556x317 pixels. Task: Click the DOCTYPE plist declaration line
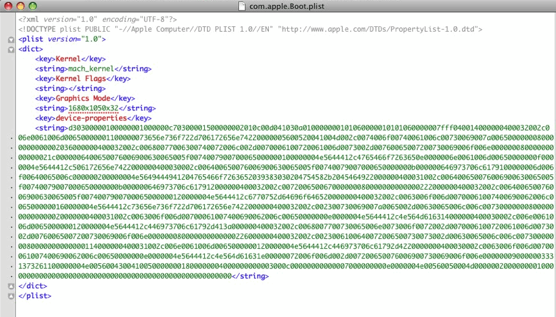coord(251,29)
